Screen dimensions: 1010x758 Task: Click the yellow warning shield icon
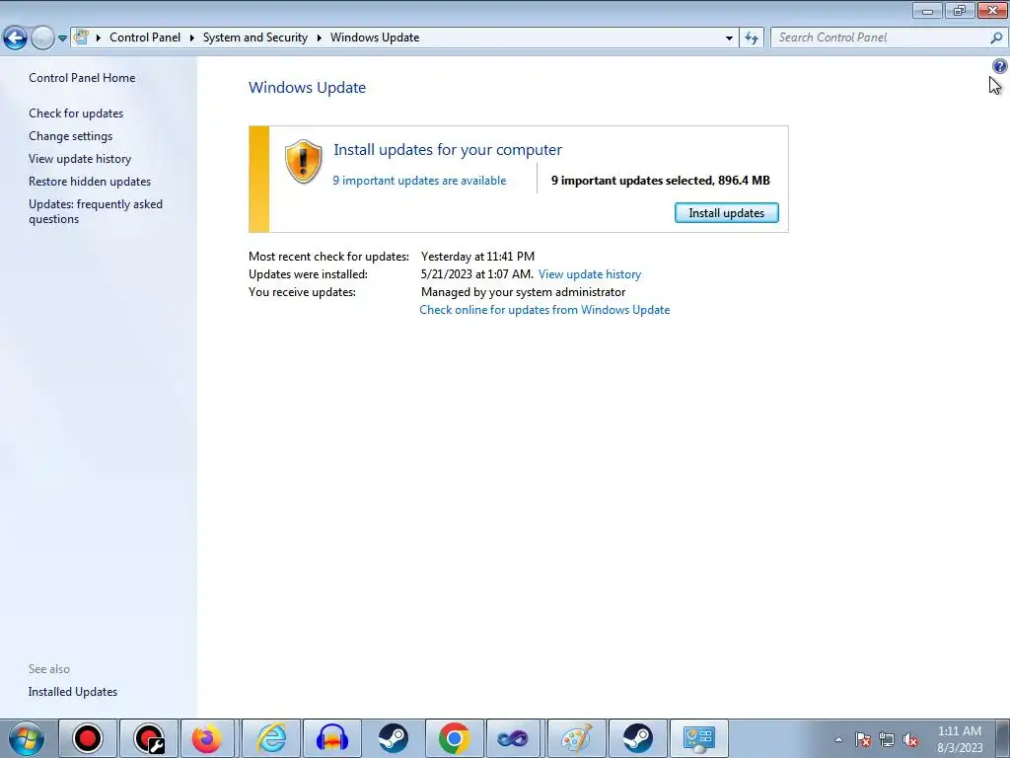tap(303, 161)
